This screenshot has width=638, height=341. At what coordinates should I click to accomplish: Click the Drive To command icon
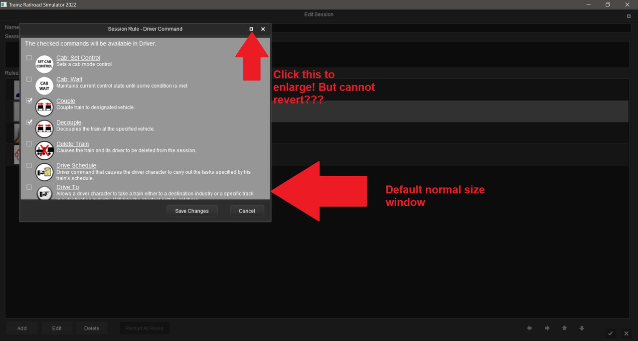tap(44, 192)
